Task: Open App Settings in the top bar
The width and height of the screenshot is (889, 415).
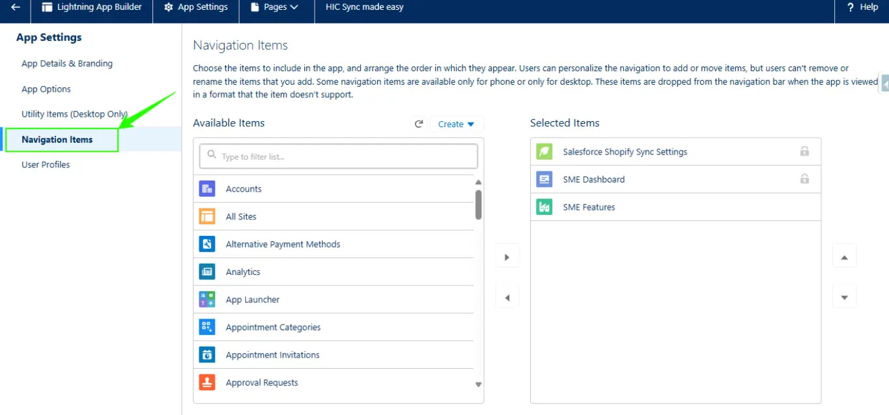Action: coord(195,7)
